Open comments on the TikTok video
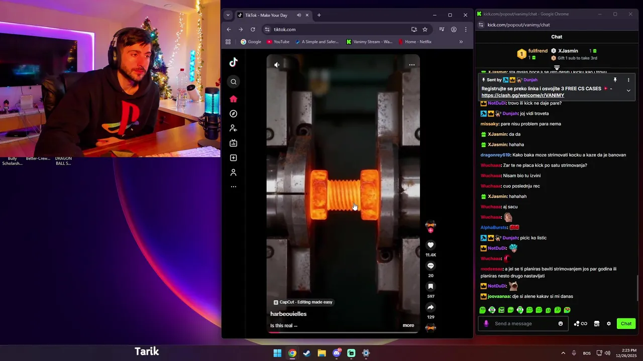The height and width of the screenshot is (361, 643). (x=431, y=266)
